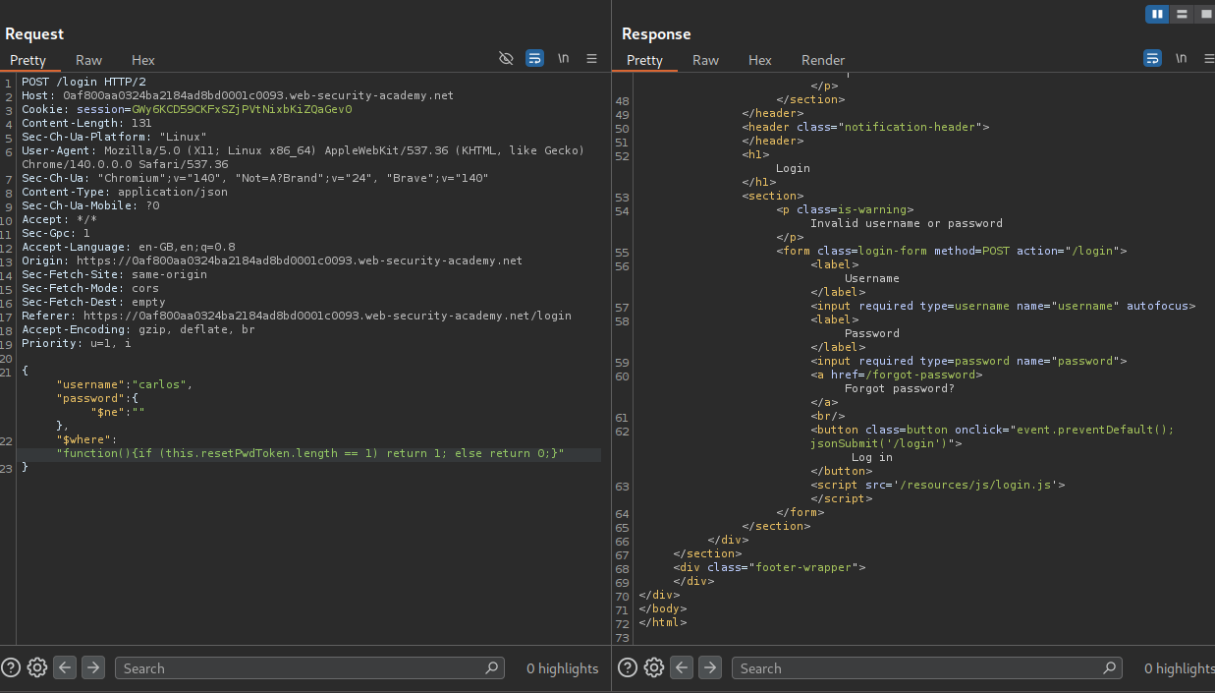Open the Response panel hamburger options menu
The width and height of the screenshot is (1215, 693).
point(1208,59)
